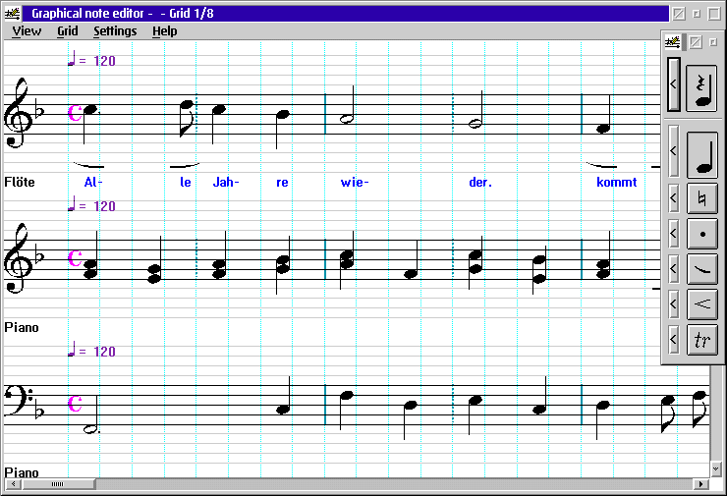
Task: Click the Flöte tempo marking 120
Action: pos(91,60)
